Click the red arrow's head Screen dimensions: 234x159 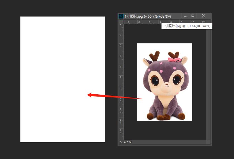89,95
